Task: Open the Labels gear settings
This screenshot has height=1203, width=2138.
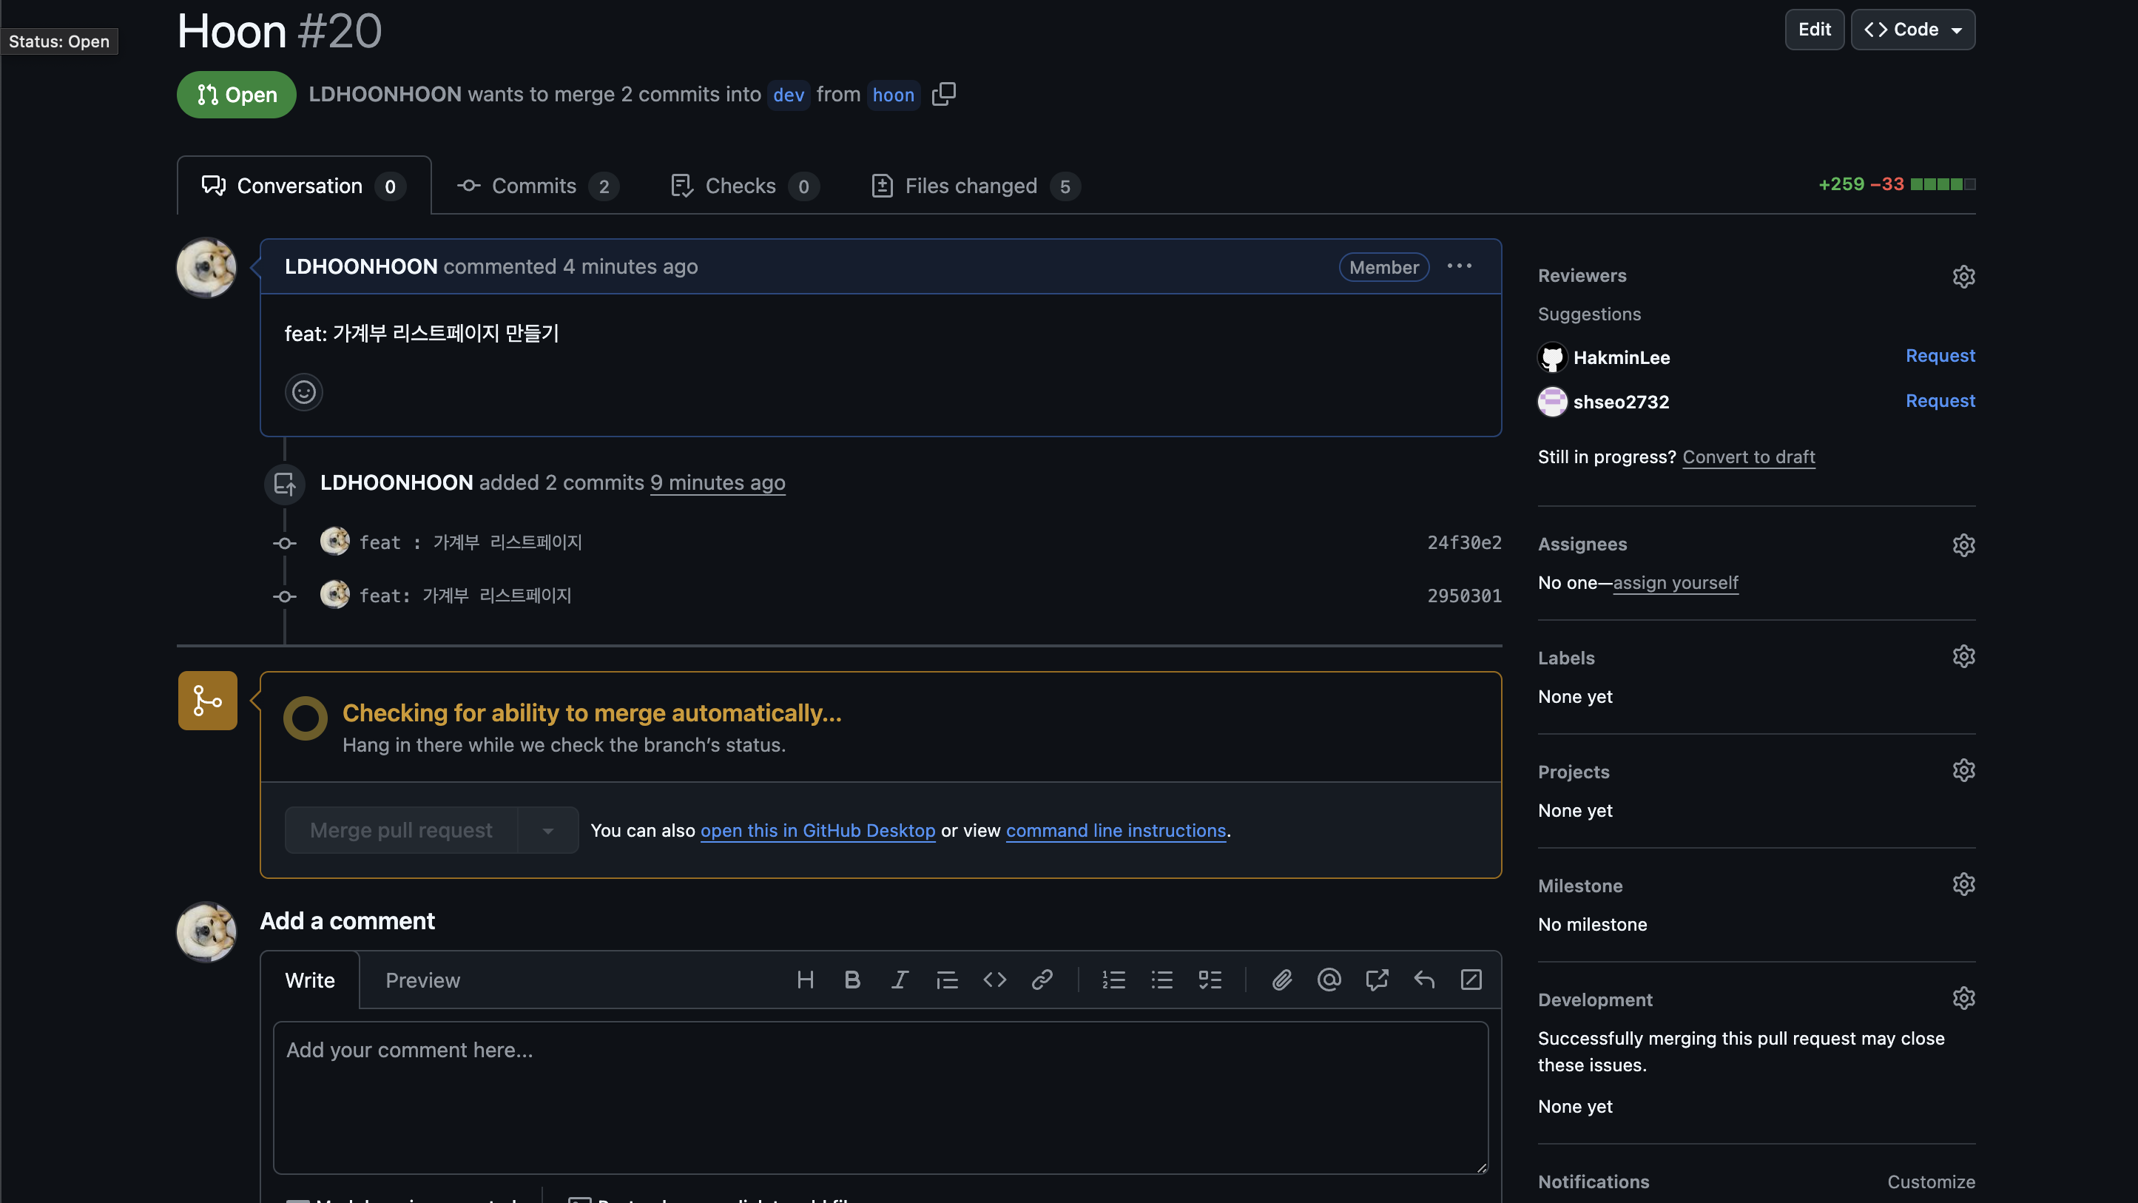Action: [1963, 657]
